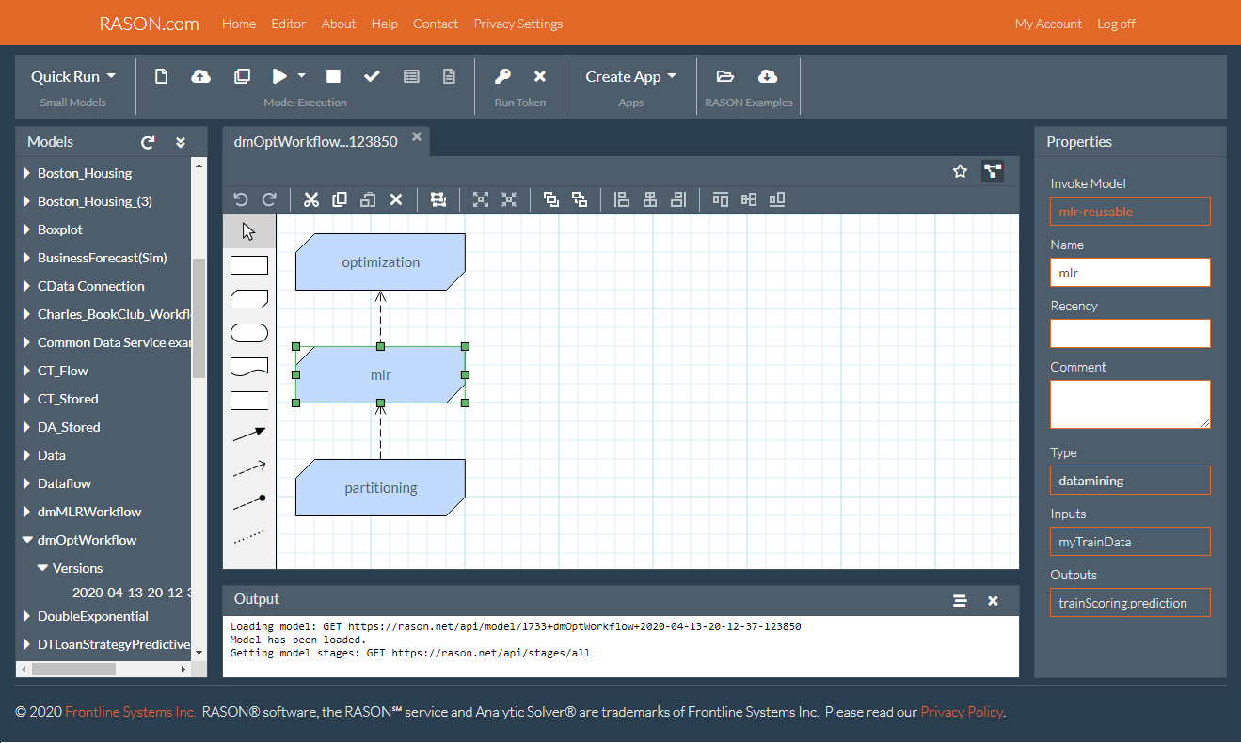Image resolution: width=1241 pixels, height=743 pixels.
Task: Click the Name input field containing mlr
Action: (1129, 273)
